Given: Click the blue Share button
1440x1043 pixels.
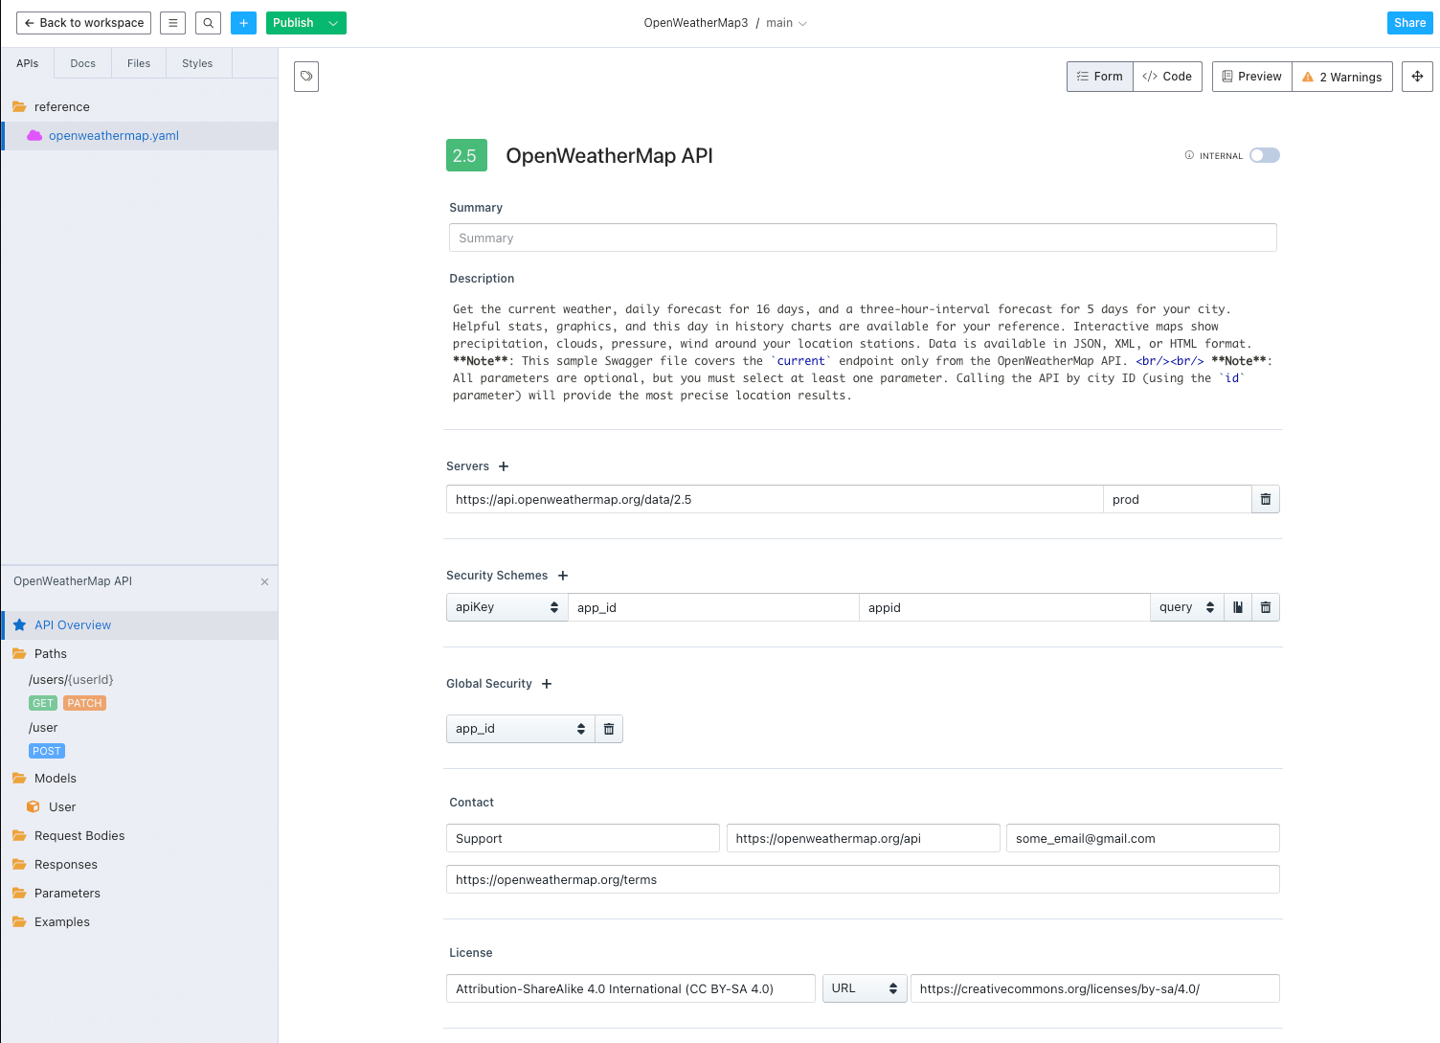Looking at the screenshot, I should coord(1409,23).
